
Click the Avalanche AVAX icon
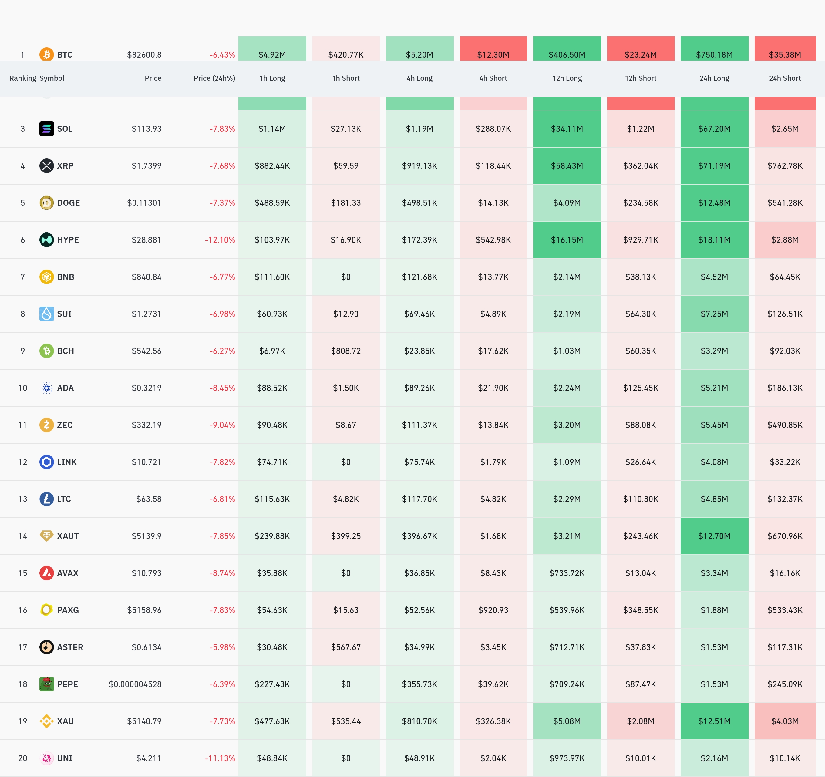46,573
